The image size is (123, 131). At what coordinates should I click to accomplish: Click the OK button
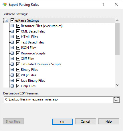(62, 121)
